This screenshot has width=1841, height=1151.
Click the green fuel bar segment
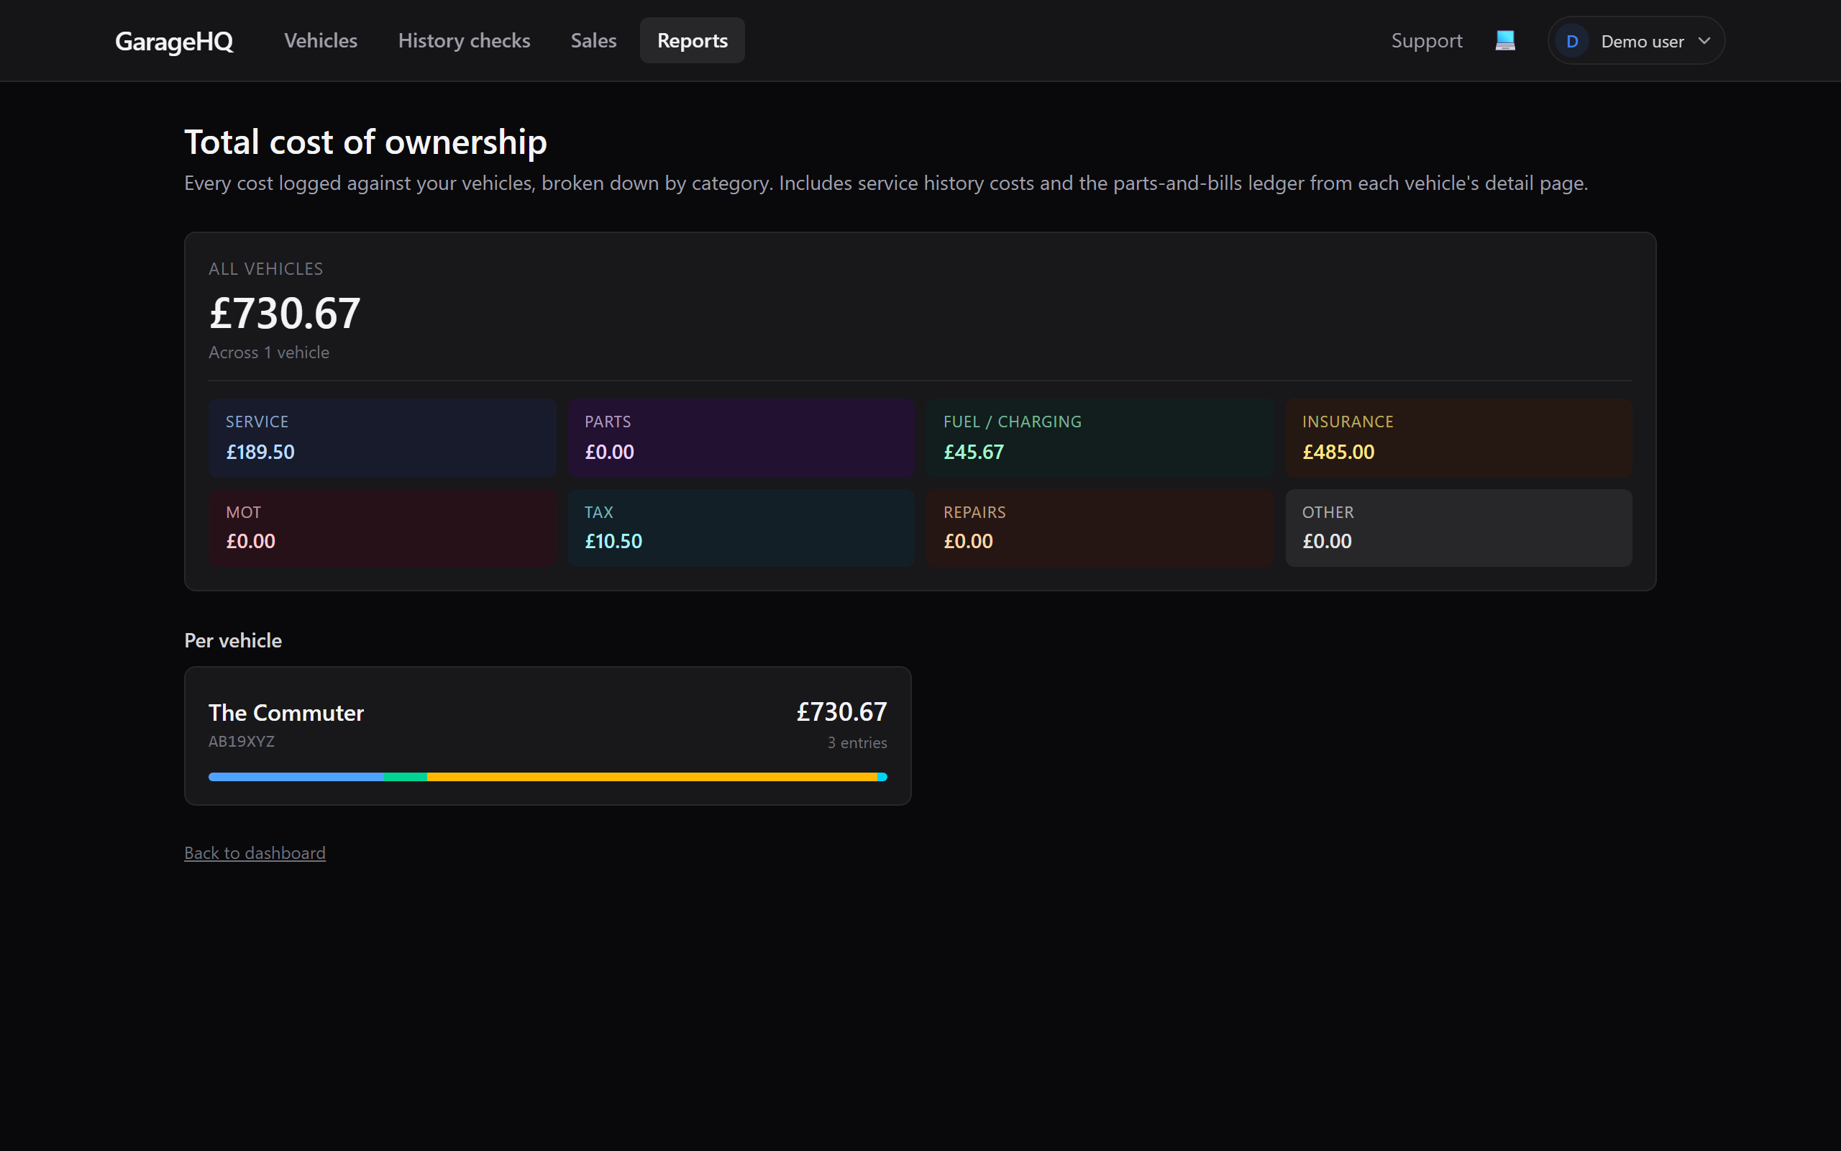click(x=406, y=776)
